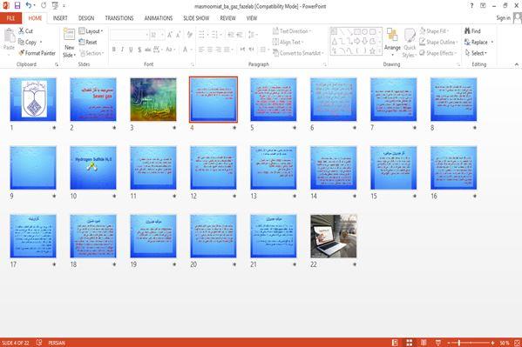Open Shape Effects options
This screenshot has height=347, width=522.
tap(438, 53)
